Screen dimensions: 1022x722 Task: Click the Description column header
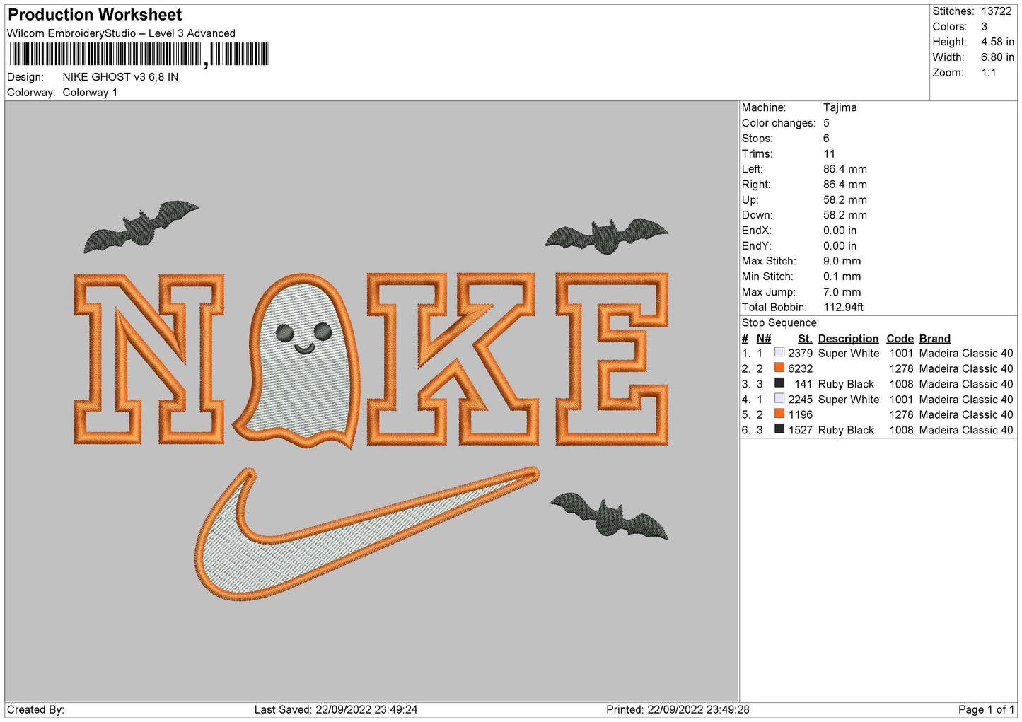(847, 339)
